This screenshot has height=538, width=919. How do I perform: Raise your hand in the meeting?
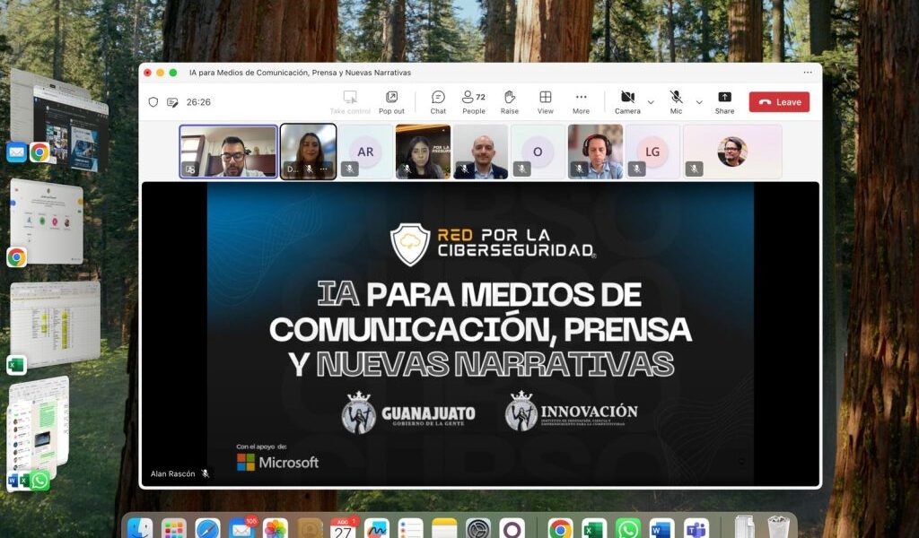point(509,101)
